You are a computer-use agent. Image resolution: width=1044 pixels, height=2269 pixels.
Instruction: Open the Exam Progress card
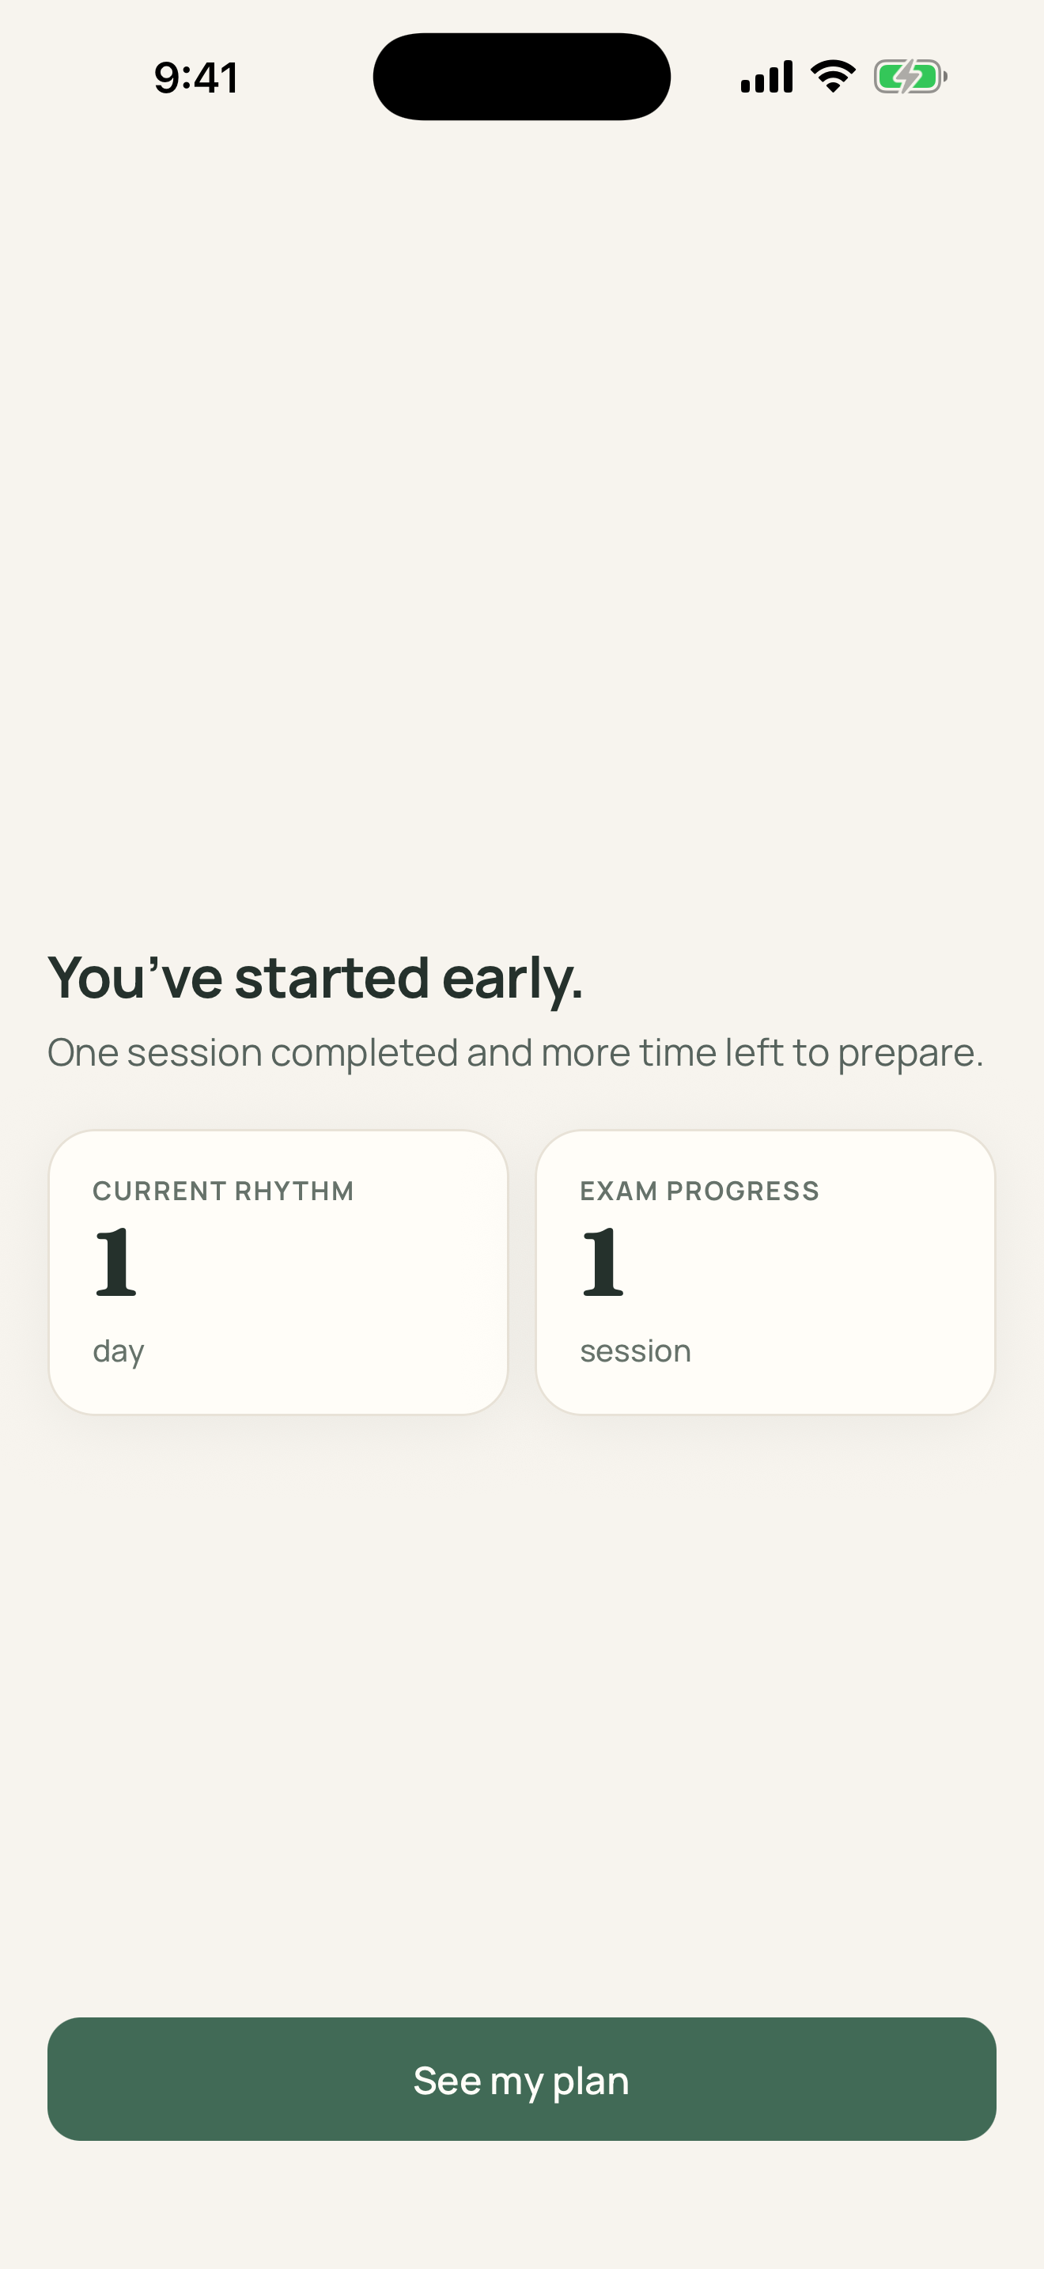(766, 1273)
